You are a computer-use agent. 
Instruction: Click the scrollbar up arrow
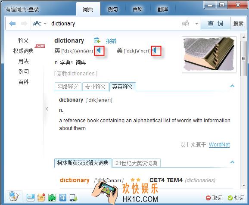click(x=244, y=37)
